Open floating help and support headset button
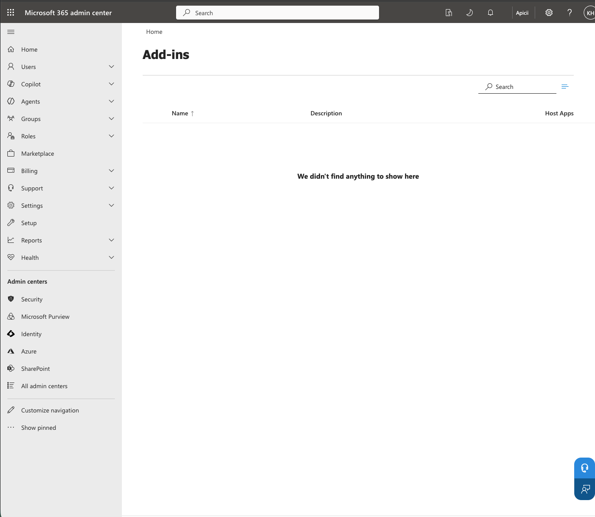The width and height of the screenshot is (595, 517). [585, 468]
